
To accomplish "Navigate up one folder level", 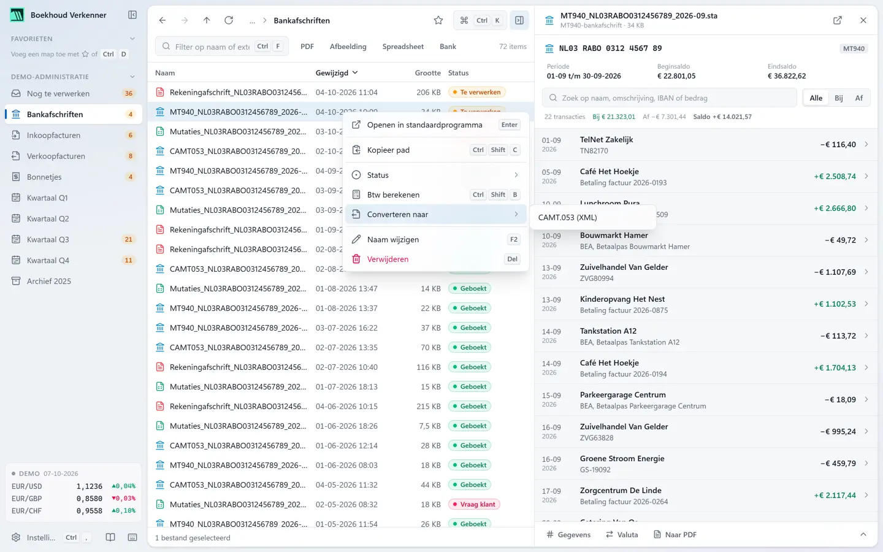I will coord(207,20).
